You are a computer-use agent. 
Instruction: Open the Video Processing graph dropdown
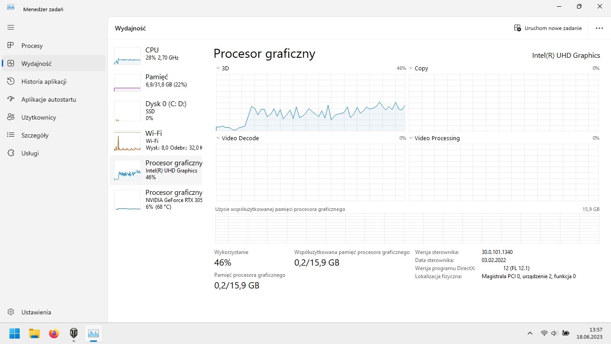coord(411,138)
